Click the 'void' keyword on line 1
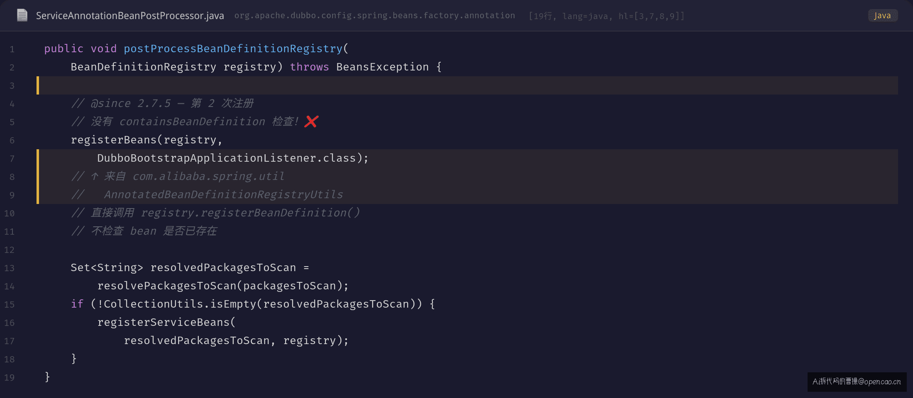 pyautogui.click(x=104, y=49)
